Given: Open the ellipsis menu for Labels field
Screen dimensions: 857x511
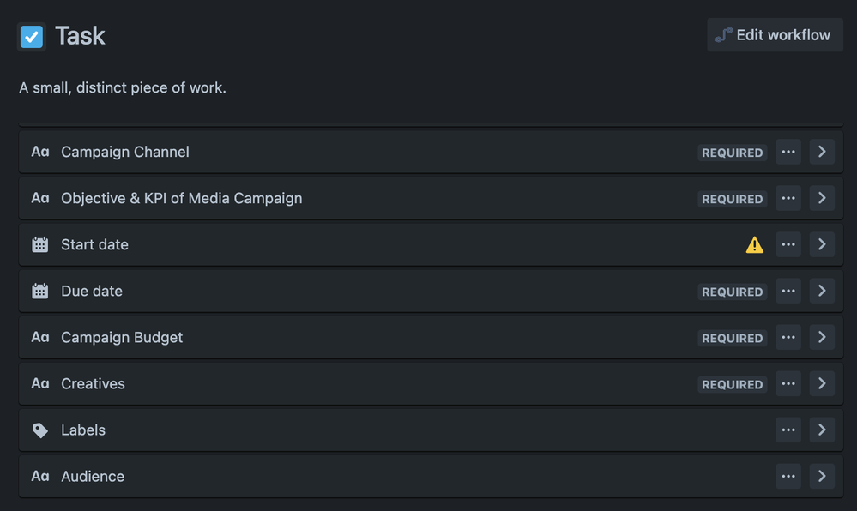Looking at the screenshot, I should pyautogui.click(x=788, y=430).
